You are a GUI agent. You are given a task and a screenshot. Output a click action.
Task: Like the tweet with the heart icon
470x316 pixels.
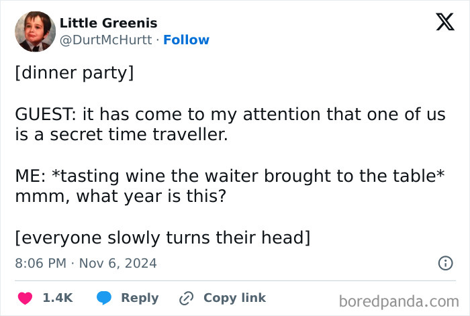tap(26, 298)
